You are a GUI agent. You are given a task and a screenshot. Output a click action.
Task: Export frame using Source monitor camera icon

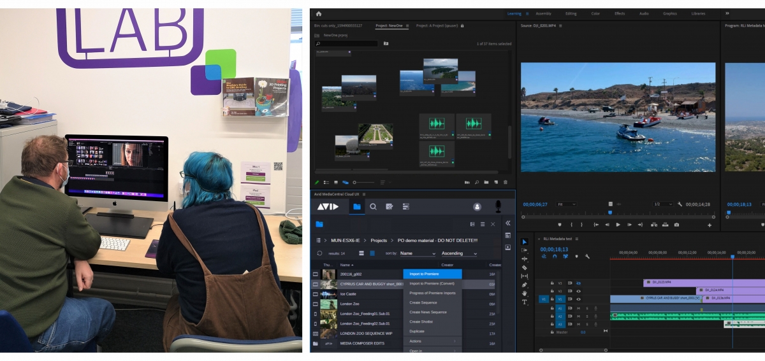tap(676, 225)
